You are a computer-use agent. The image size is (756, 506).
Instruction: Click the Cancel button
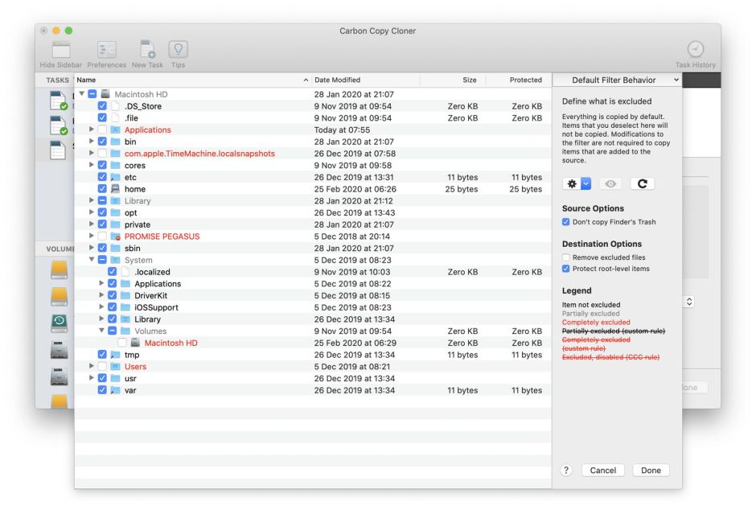(602, 471)
